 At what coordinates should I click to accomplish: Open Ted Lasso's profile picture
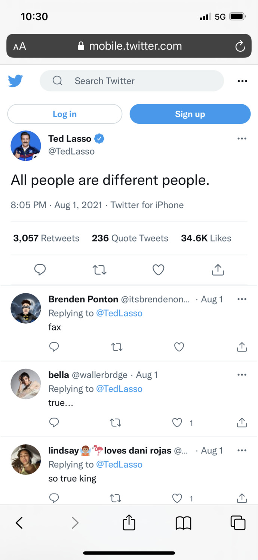[x=26, y=146]
